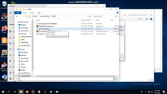
Task: Open 3D Objects in navigation pane
Action: [24, 52]
